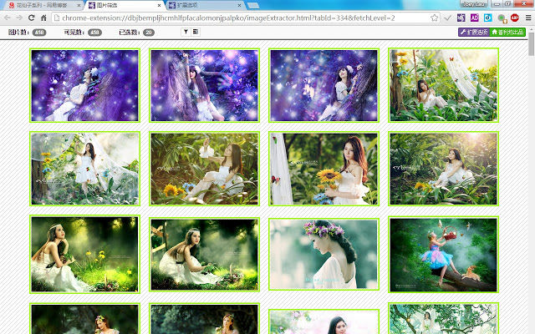Screen dimensions: 535x334
Task: Select image of standing girl under white veil
Action: pyautogui.click(x=85, y=169)
